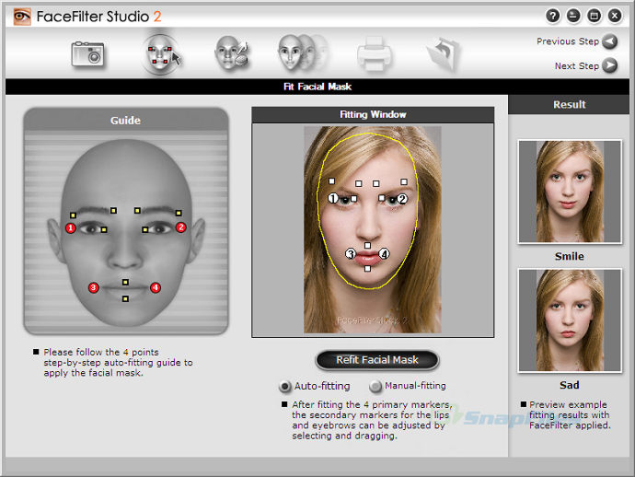The height and width of the screenshot is (477, 635).
Task: Select marker 1 in Fitting Window
Action: click(x=333, y=198)
